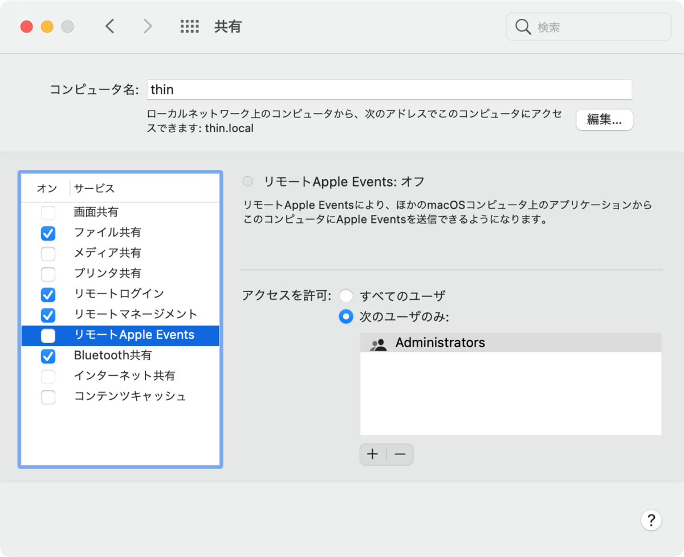The width and height of the screenshot is (684, 557).
Task: Select Administrators in the user list
Action: click(511, 343)
